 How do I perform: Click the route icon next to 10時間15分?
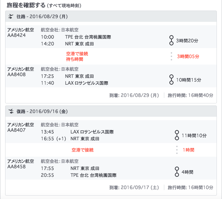pyautogui.click(x=171, y=80)
